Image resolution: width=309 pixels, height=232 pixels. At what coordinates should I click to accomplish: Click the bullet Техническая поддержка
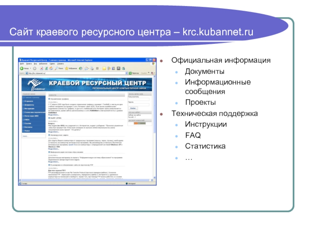[215, 113]
